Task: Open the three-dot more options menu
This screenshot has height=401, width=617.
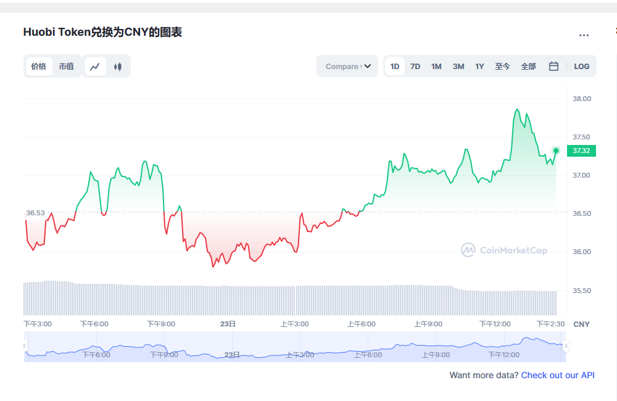Action: (584, 35)
